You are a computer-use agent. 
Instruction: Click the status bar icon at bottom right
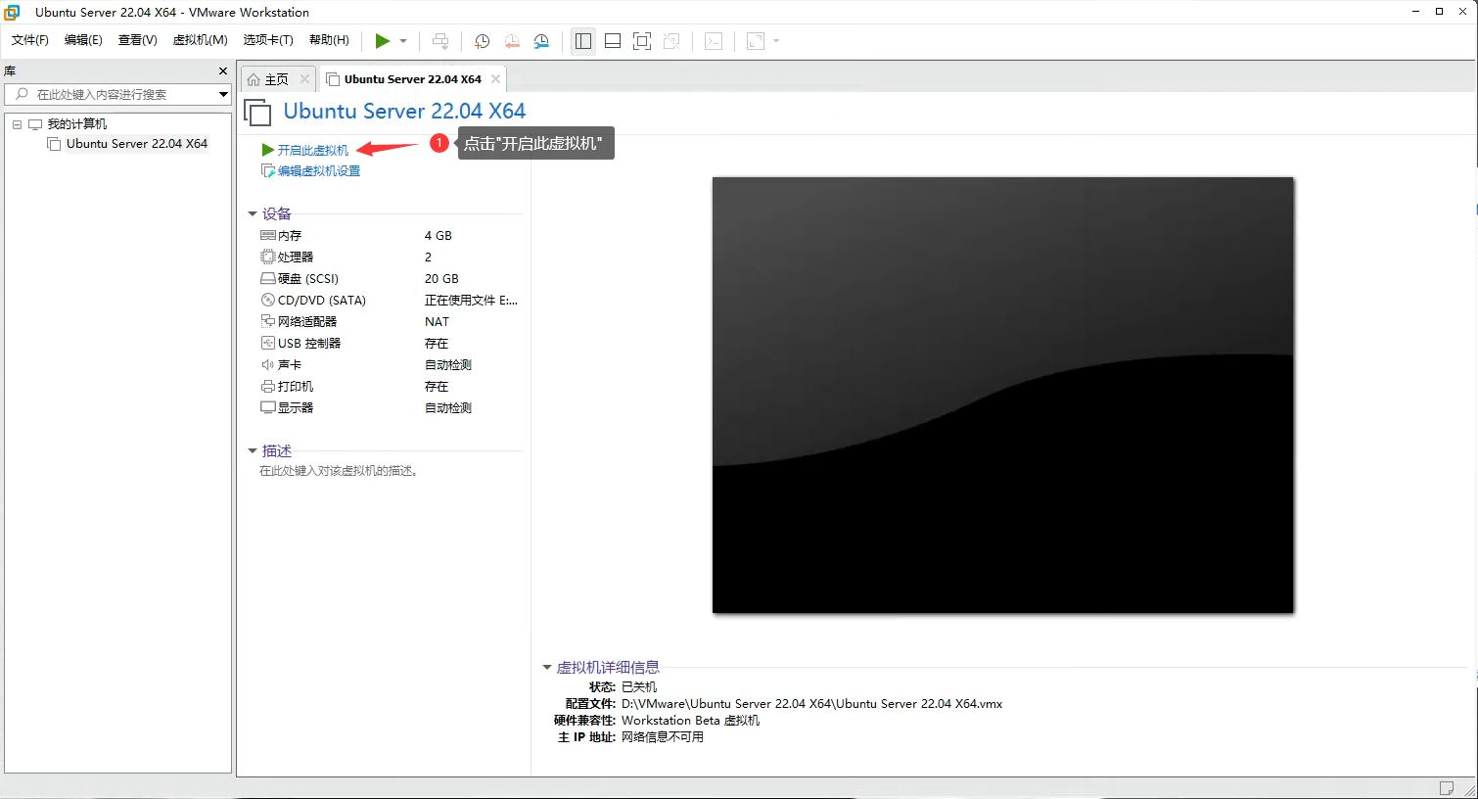point(1447,788)
